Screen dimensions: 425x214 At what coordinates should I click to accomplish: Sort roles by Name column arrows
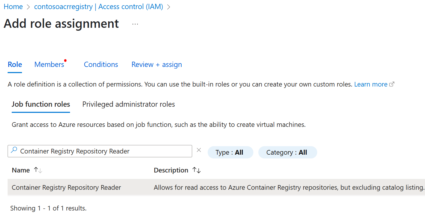click(x=38, y=170)
